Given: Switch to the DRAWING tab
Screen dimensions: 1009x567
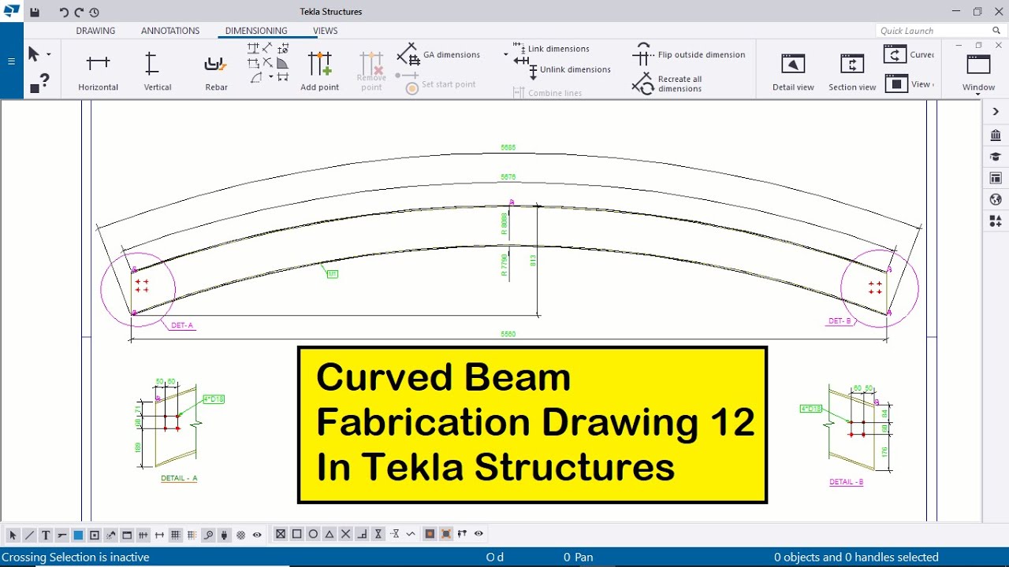Looking at the screenshot, I should 95,31.
